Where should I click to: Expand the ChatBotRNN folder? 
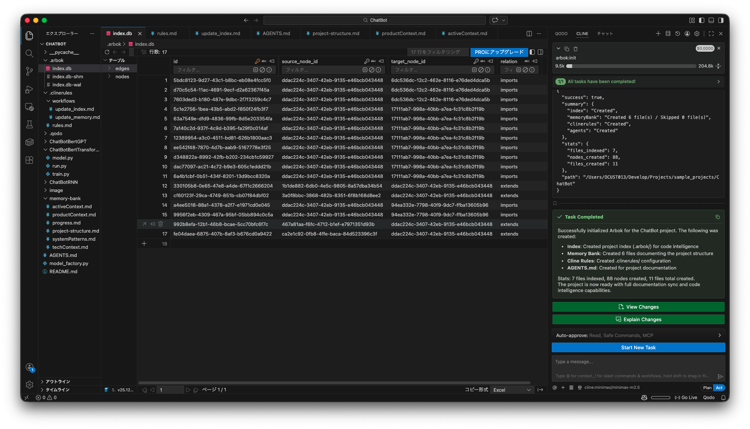pos(63,182)
